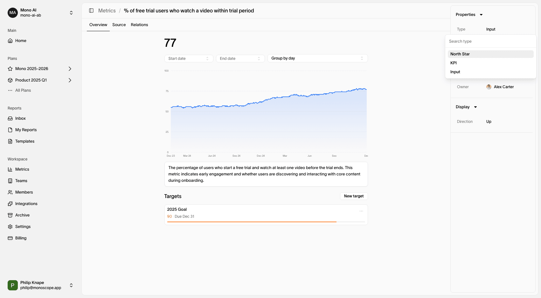Select North Star type option

click(x=460, y=54)
